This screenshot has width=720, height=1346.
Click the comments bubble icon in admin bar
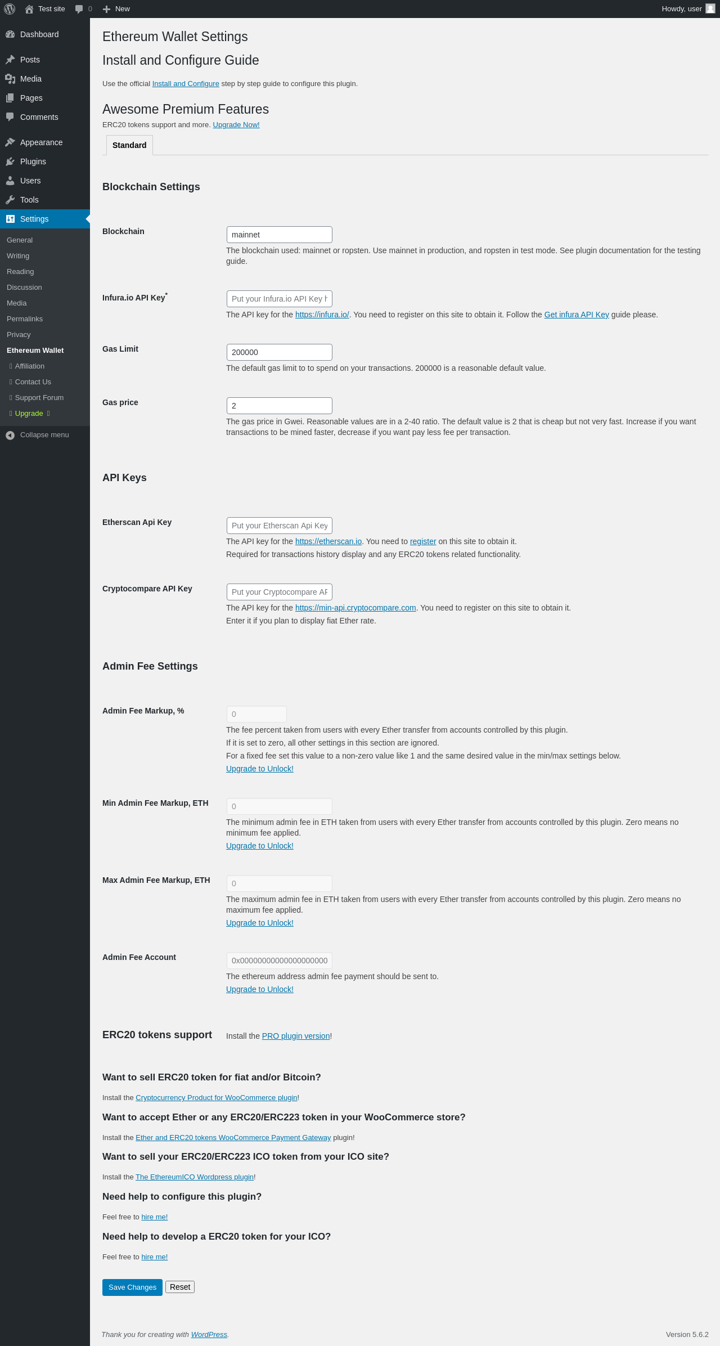tap(79, 9)
